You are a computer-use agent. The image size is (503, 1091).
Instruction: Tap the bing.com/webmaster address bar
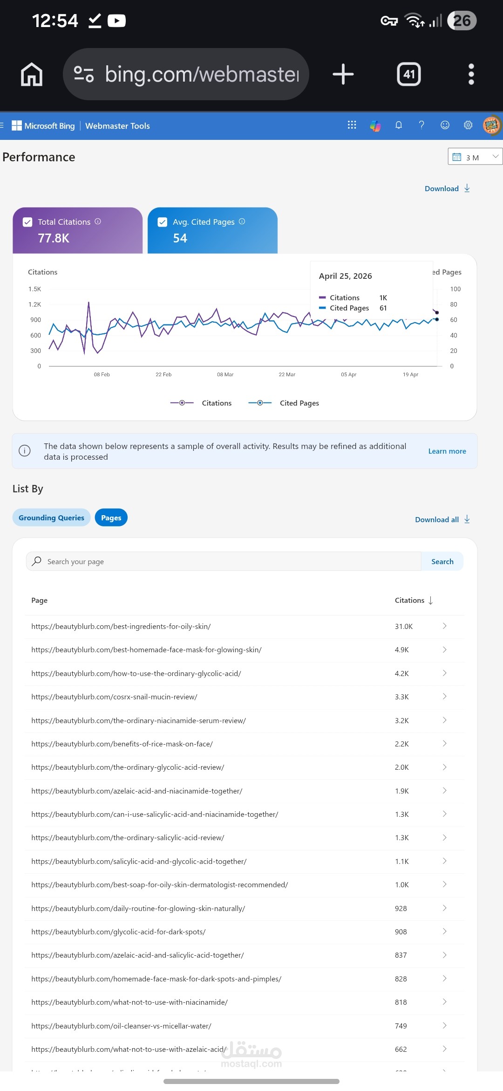[186, 74]
